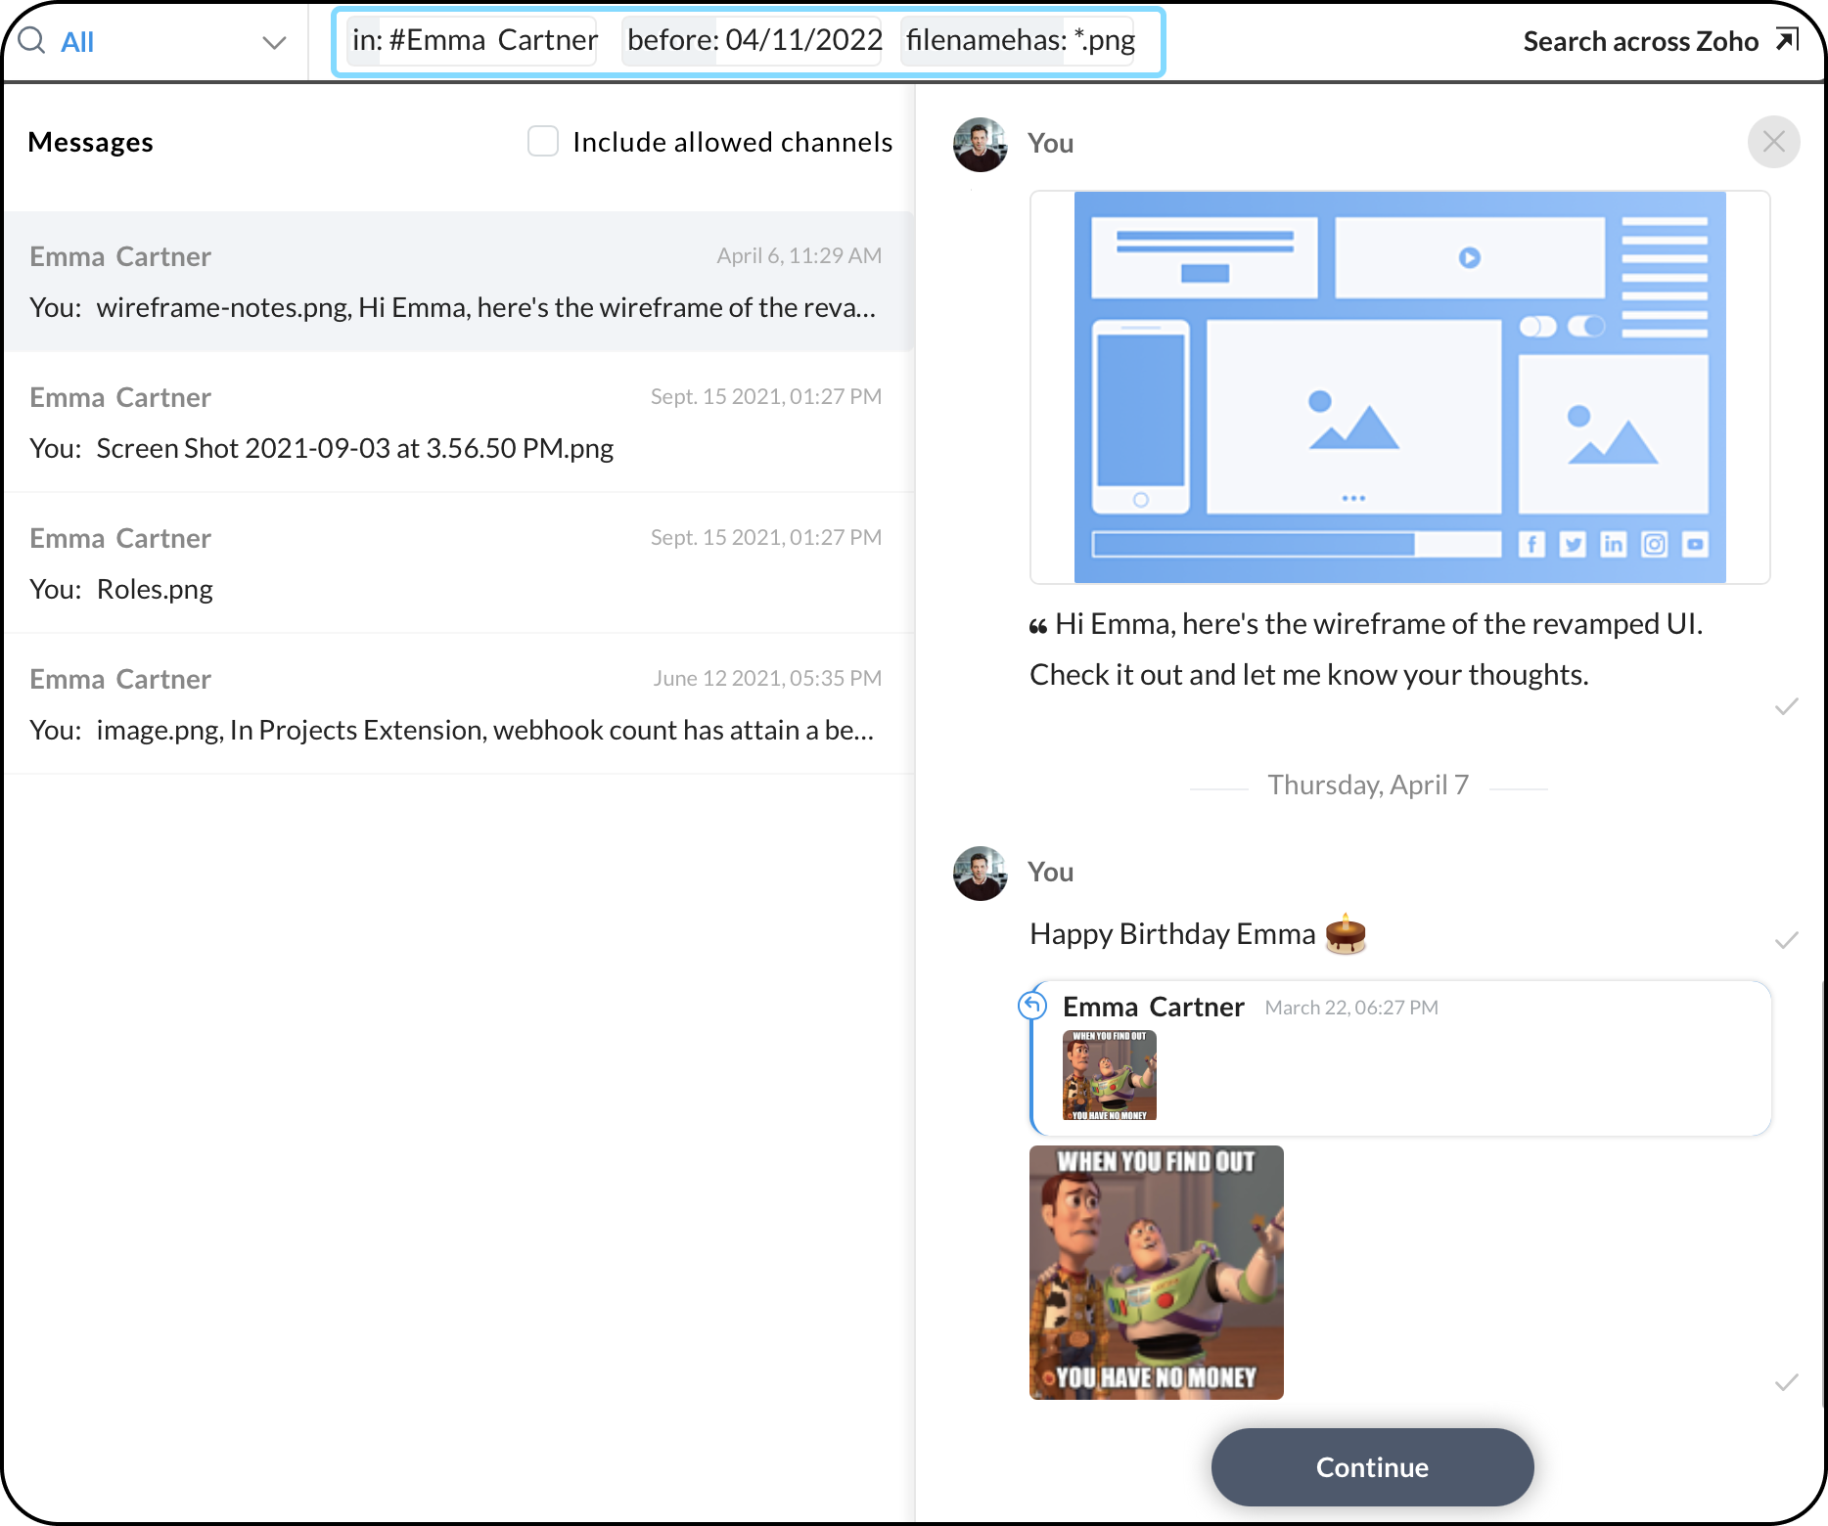The image size is (1828, 1526).
Task: Click the delivered checkmark beside the meme image
Action: coord(1787,1382)
